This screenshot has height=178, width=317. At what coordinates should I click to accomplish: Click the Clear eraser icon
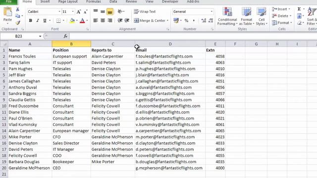pyautogui.click(x=299, y=23)
